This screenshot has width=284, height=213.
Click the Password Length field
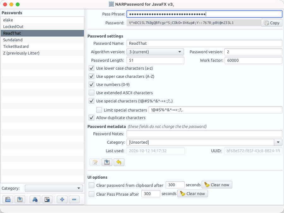point(155,60)
